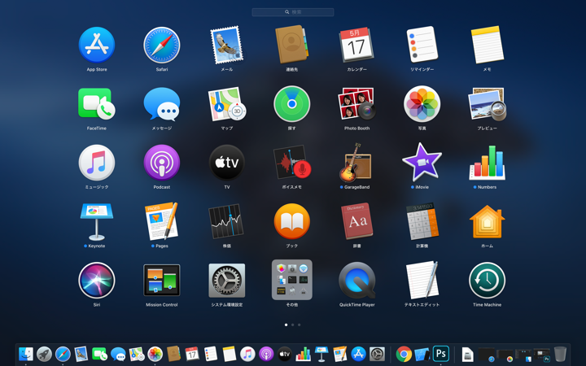
Task: Open the 株価 (Stocks) app
Action: 227,221
